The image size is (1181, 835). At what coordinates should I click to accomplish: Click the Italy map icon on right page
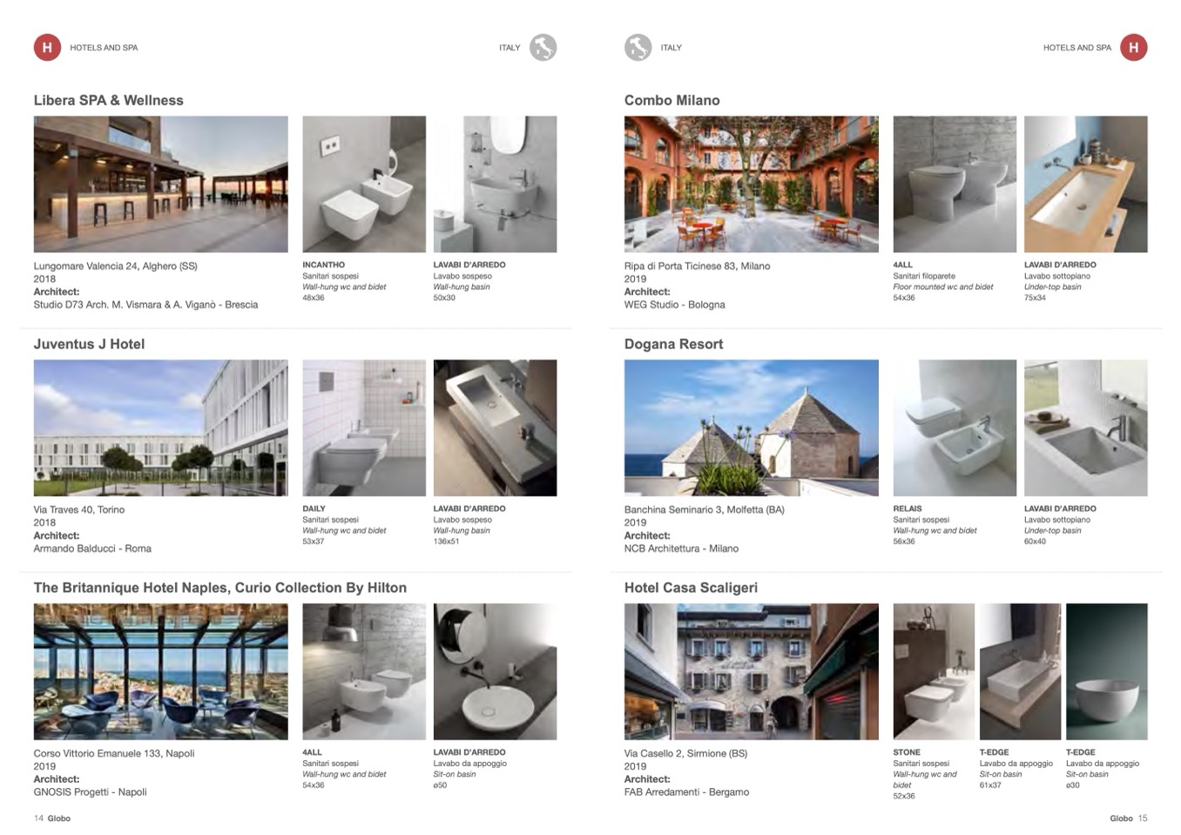(x=638, y=48)
